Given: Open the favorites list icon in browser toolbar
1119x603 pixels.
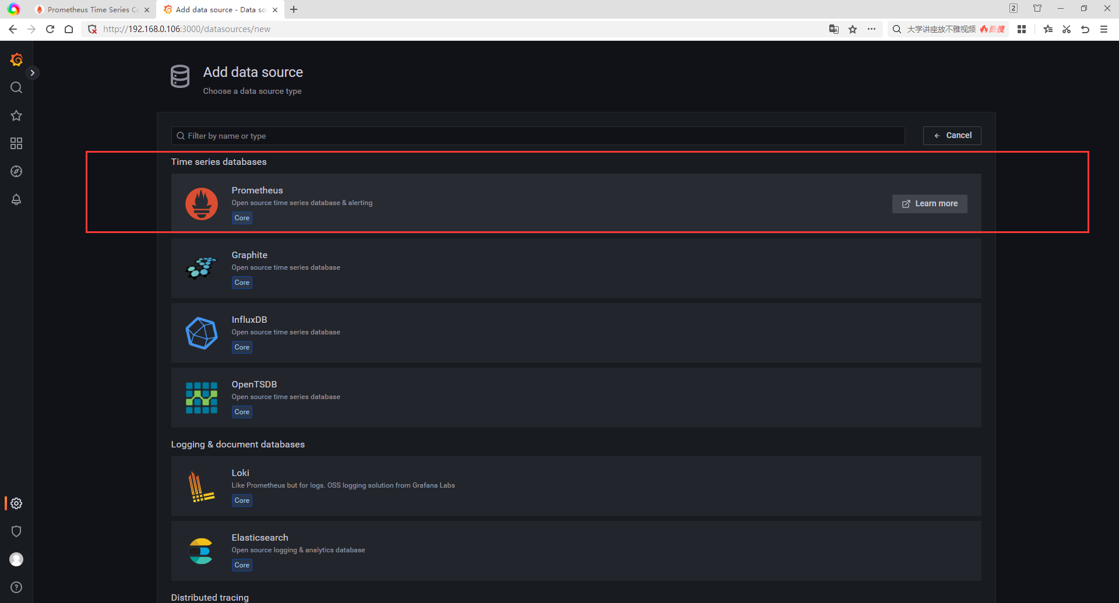Looking at the screenshot, I should coord(1048,29).
